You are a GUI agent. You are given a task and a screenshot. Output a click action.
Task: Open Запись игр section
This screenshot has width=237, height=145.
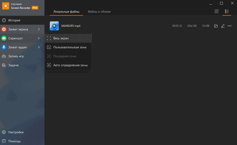point(22,56)
